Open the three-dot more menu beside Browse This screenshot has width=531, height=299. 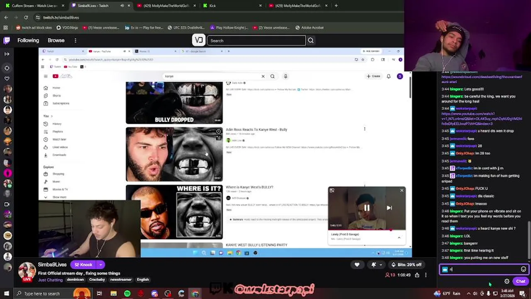[76, 40]
